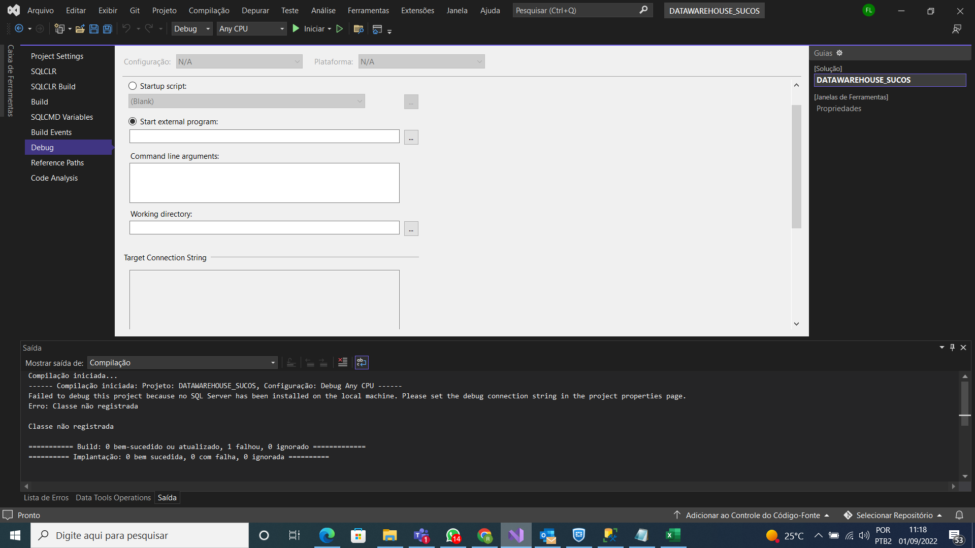Browse for the working directory
The image size is (975, 548).
tap(411, 228)
